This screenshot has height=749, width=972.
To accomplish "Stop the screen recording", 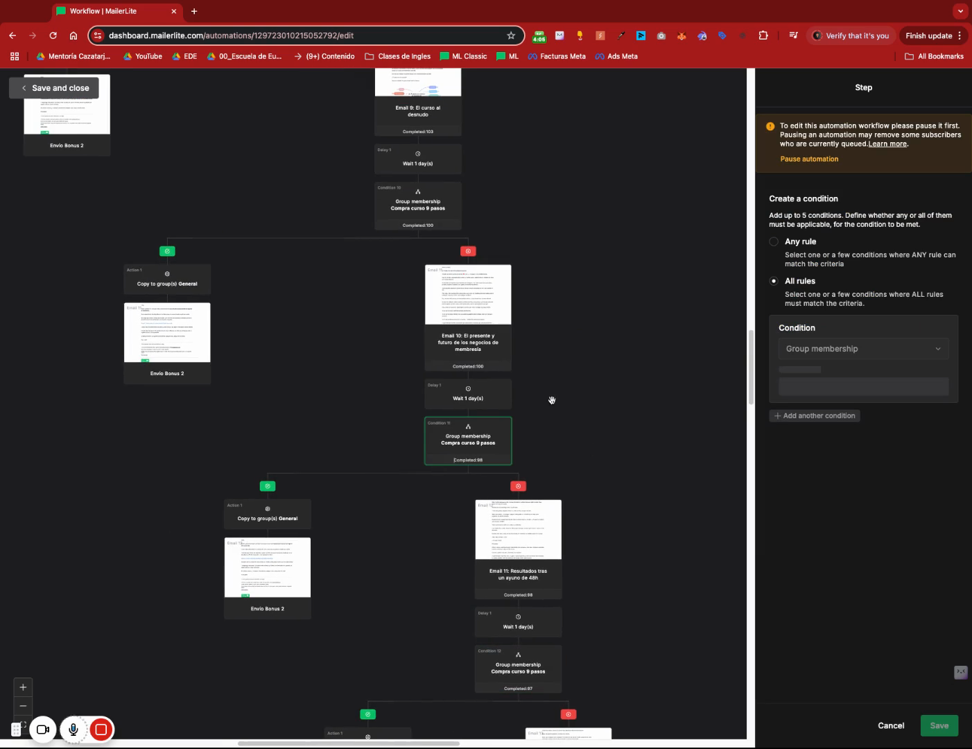I will click(x=101, y=730).
